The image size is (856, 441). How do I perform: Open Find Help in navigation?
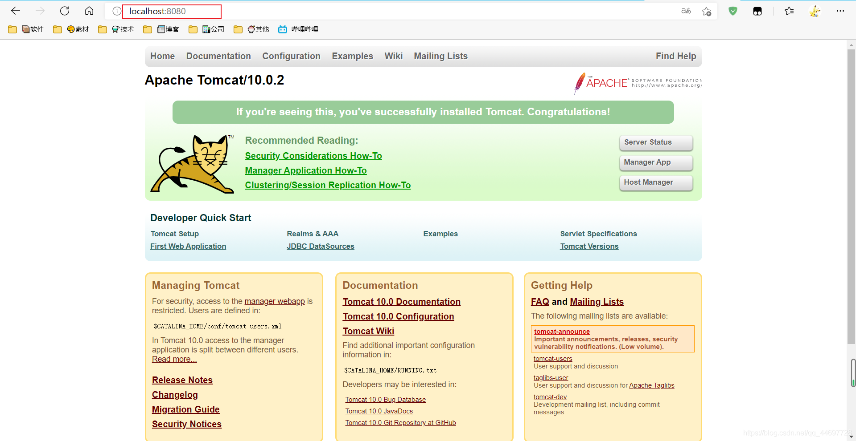click(676, 56)
